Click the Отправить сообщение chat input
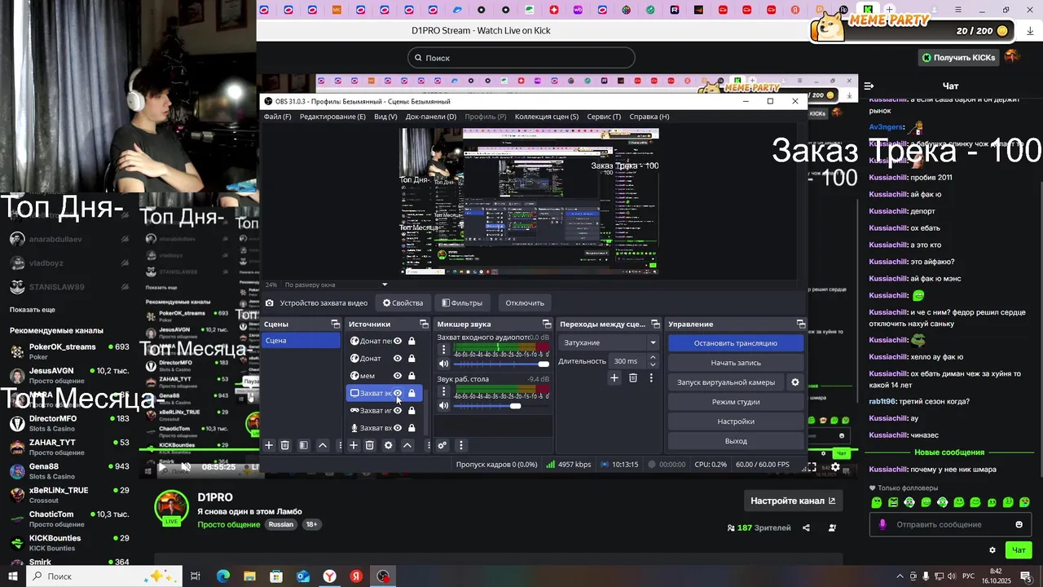 [x=949, y=524]
